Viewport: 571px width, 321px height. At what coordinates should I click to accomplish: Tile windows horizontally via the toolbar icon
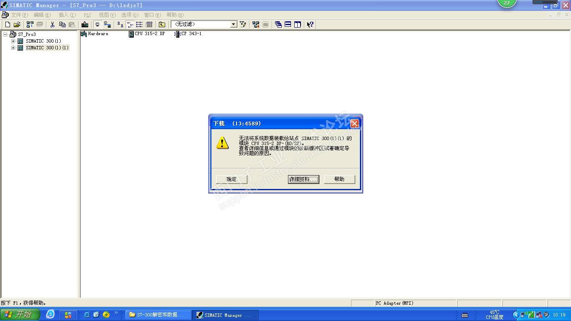288,25
